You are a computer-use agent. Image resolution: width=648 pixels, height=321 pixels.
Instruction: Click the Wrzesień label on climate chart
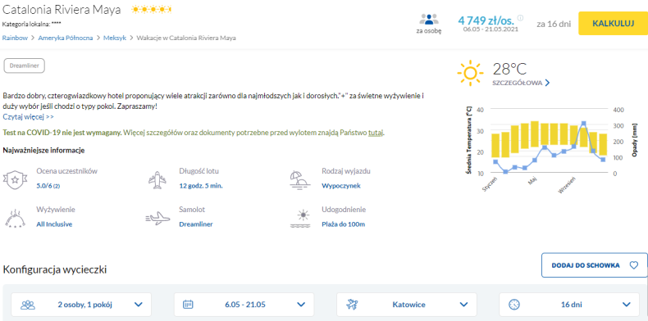pos(566,185)
